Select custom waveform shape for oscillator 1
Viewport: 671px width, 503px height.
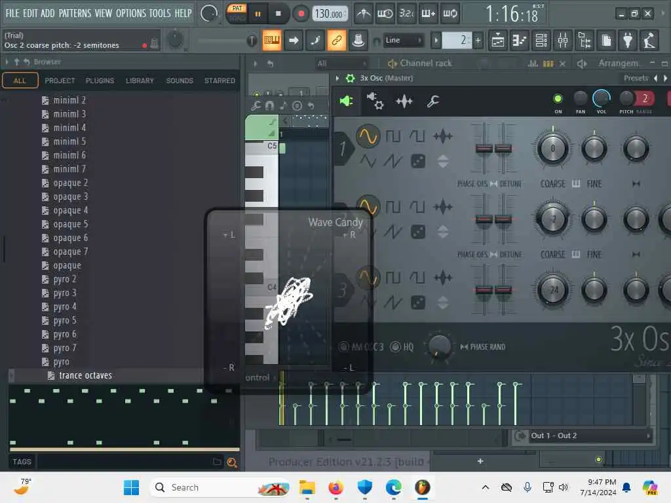pyautogui.click(x=442, y=136)
